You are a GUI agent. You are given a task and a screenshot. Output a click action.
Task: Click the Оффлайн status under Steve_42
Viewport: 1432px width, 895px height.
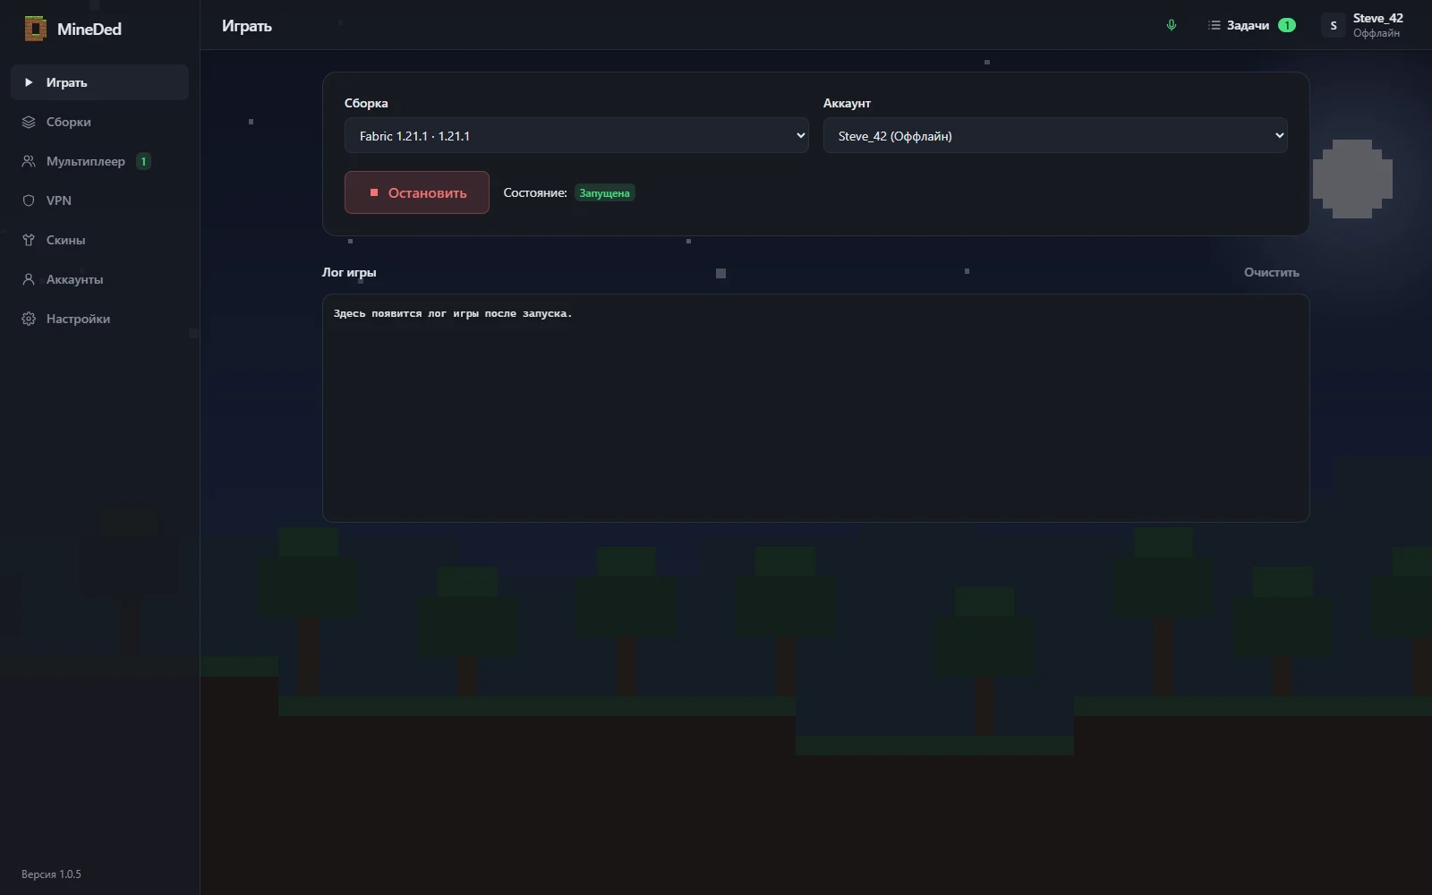(x=1377, y=33)
